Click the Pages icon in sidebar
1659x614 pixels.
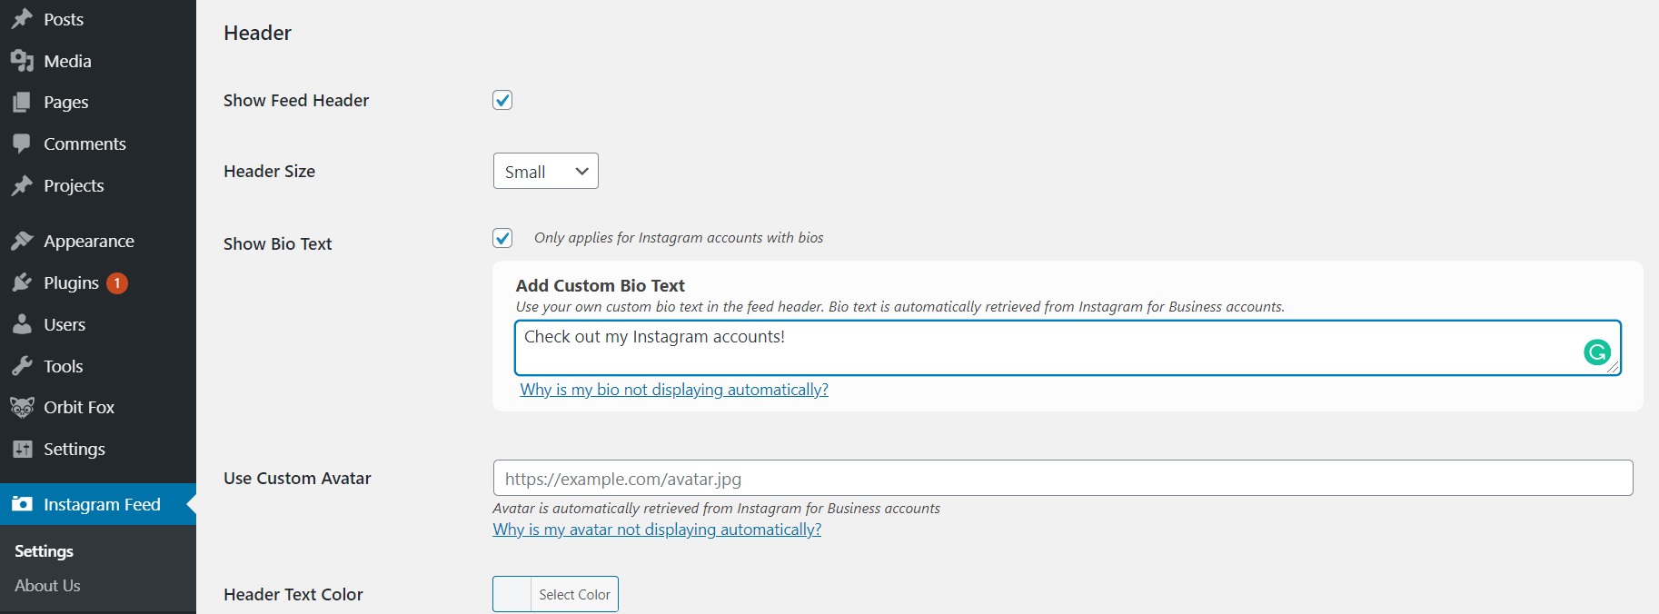point(22,103)
